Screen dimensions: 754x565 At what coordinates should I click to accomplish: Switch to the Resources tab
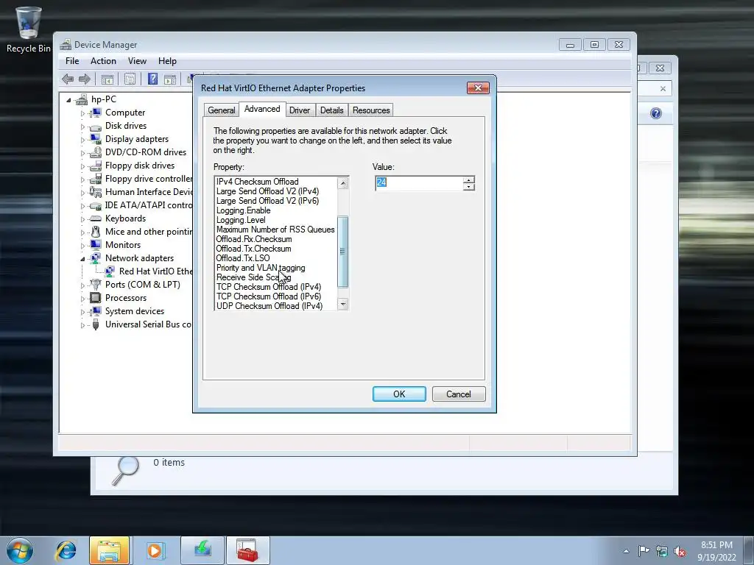click(x=371, y=110)
